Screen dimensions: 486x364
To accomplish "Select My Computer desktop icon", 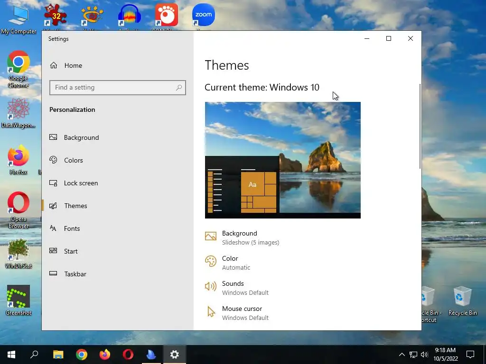I will 19,19.
